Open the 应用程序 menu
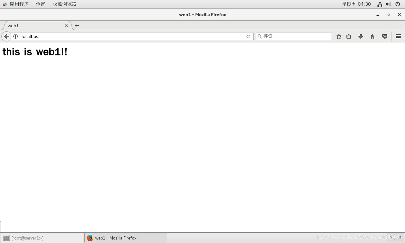This screenshot has height=243, width=405. pos(16,4)
